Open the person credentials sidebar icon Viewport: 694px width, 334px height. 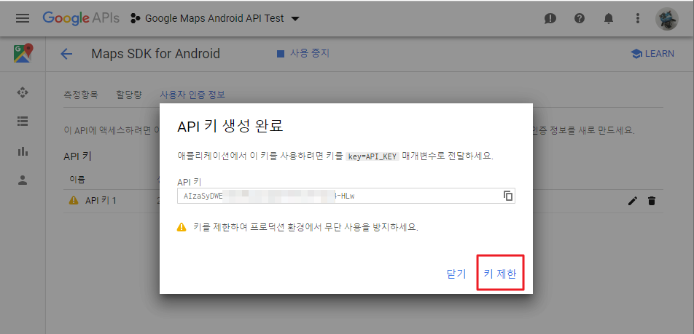(x=23, y=180)
